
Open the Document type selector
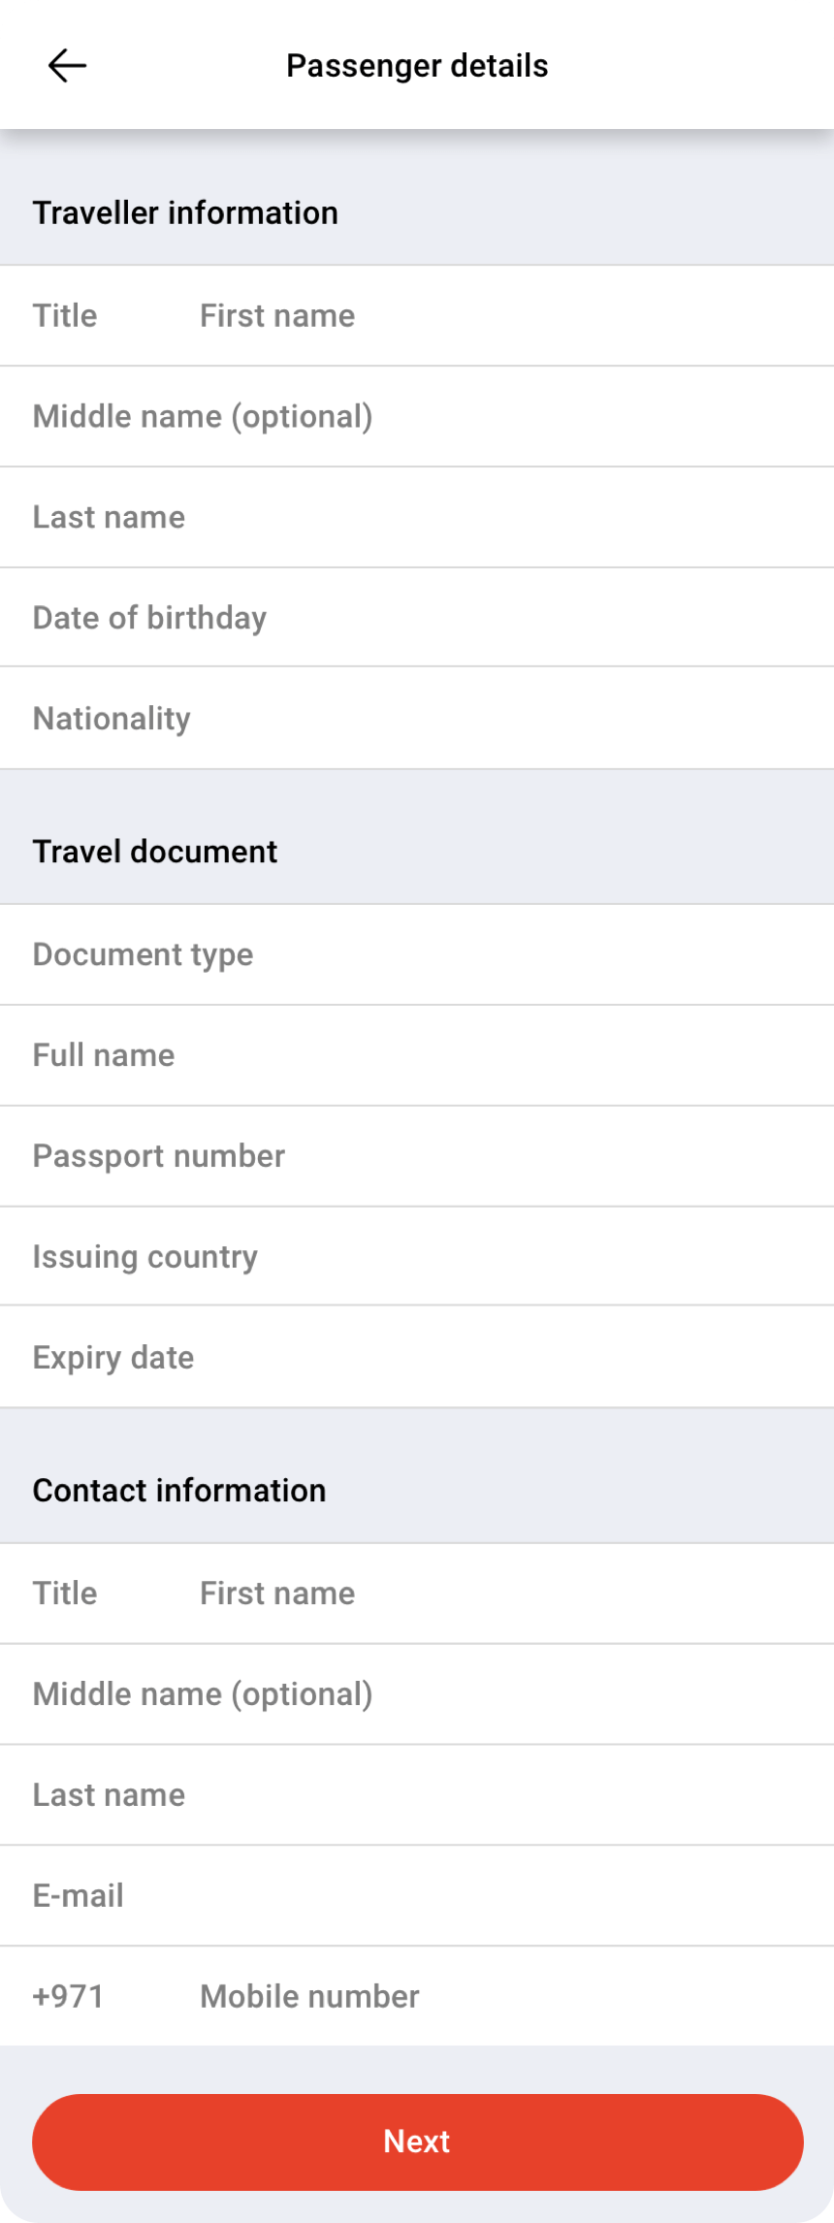click(x=417, y=955)
